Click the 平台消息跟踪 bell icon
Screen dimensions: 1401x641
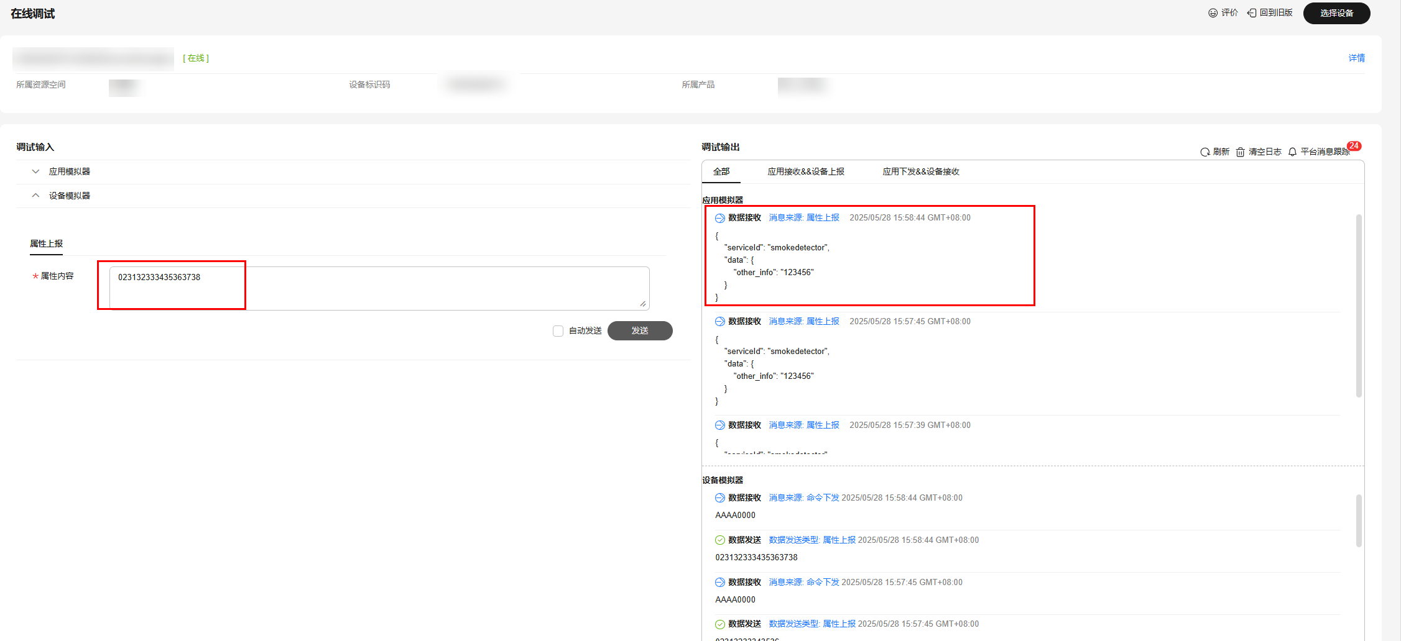point(1292,152)
